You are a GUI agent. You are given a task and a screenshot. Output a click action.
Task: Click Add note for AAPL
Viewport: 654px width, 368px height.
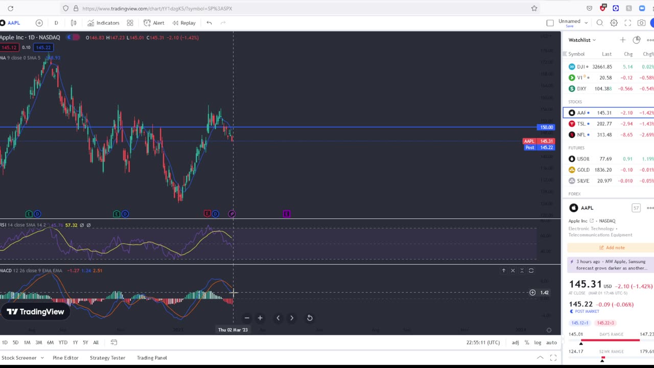point(612,247)
